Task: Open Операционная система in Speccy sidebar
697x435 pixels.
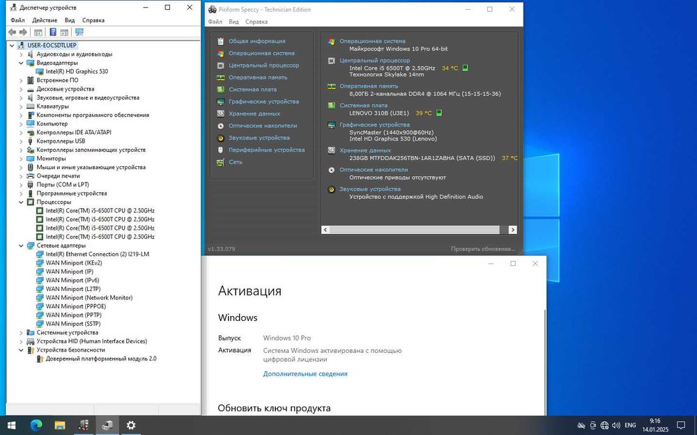Action: (261, 54)
